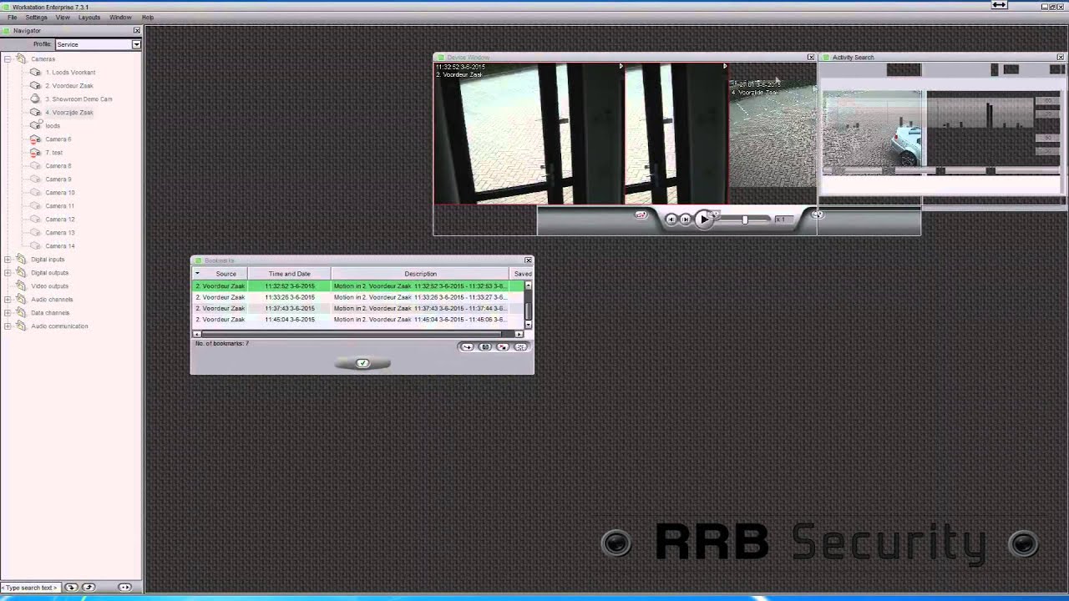
Task: Open the Profile dropdown showing Service
Action: pyautogui.click(x=98, y=44)
